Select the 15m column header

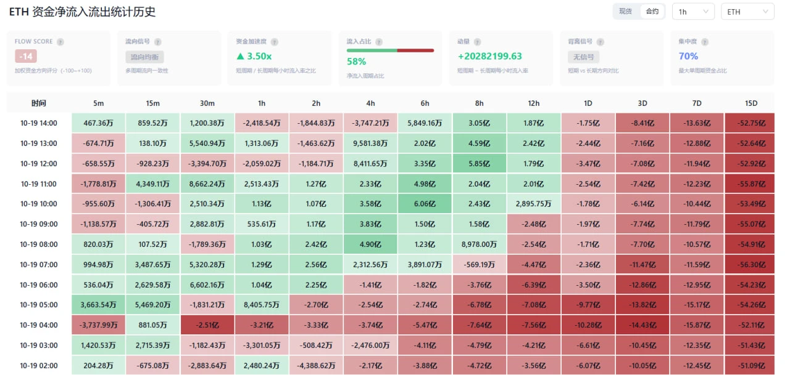152,103
